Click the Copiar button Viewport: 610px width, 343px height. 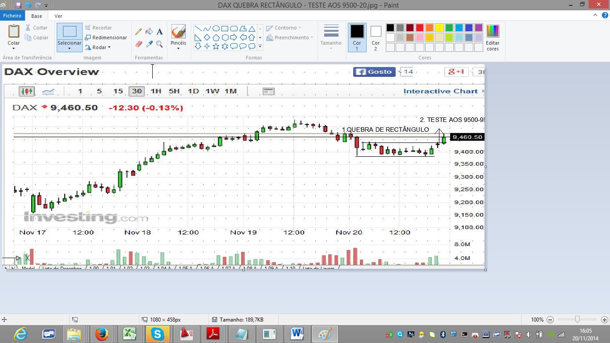(x=37, y=38)
